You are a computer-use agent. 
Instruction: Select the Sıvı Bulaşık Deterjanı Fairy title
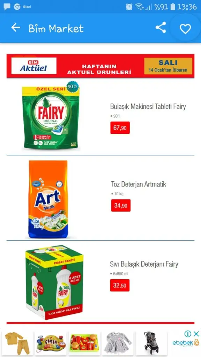pyautogui.click(x=144, y=264)
